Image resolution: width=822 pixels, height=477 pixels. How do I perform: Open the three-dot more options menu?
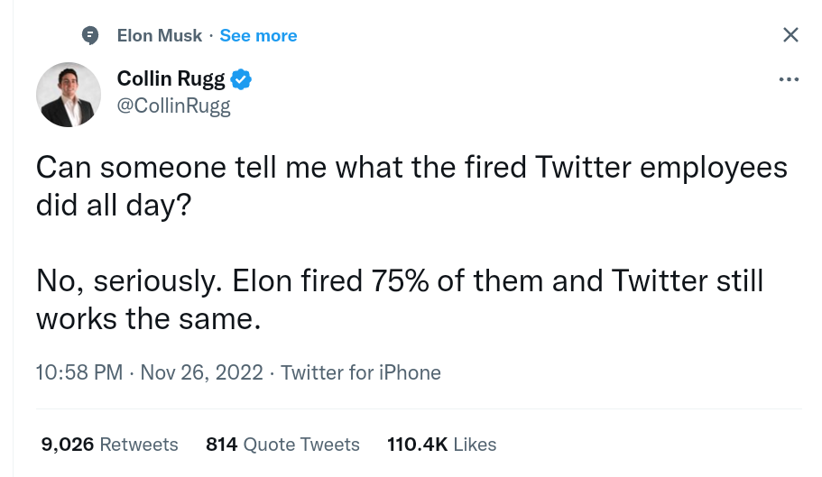[789, 79]
